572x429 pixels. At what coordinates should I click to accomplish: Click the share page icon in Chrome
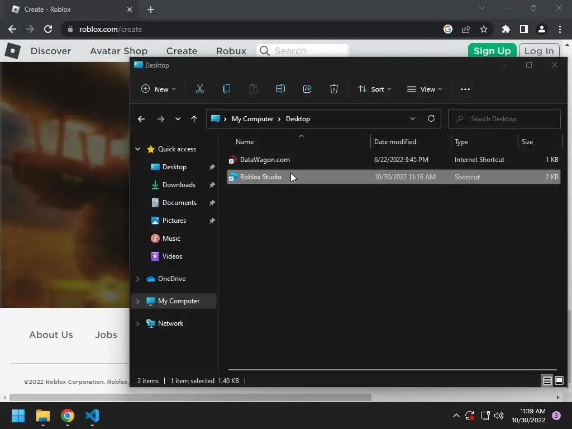click(x=466, y=29)
